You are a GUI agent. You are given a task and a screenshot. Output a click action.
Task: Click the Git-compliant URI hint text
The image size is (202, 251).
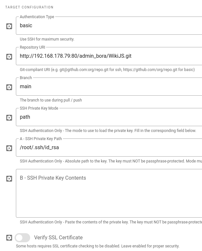(107, 70)
